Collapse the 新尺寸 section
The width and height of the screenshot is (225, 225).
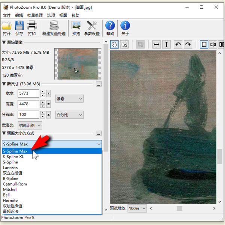tap(4, 84)
